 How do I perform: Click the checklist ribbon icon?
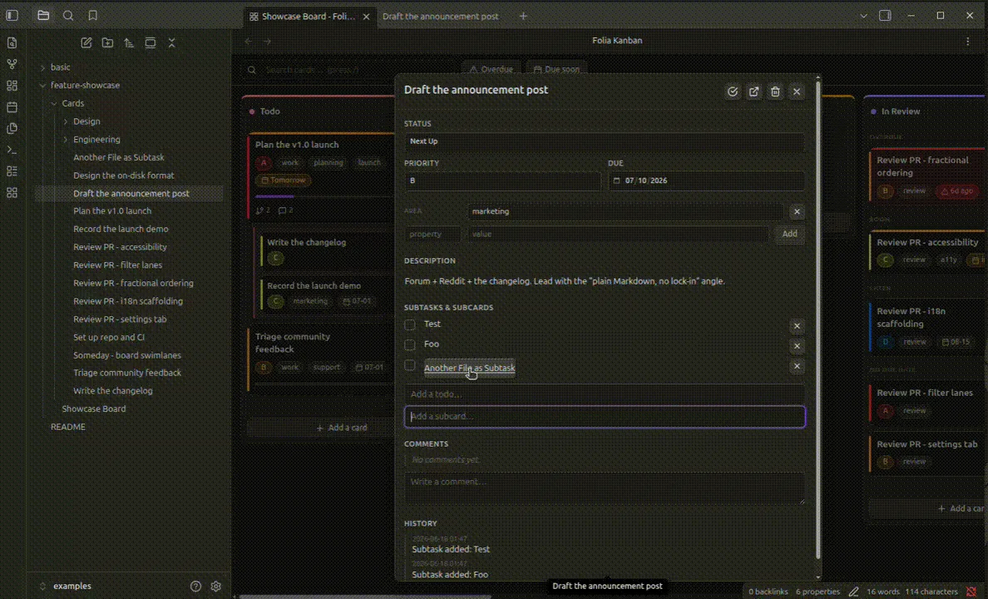12,171
